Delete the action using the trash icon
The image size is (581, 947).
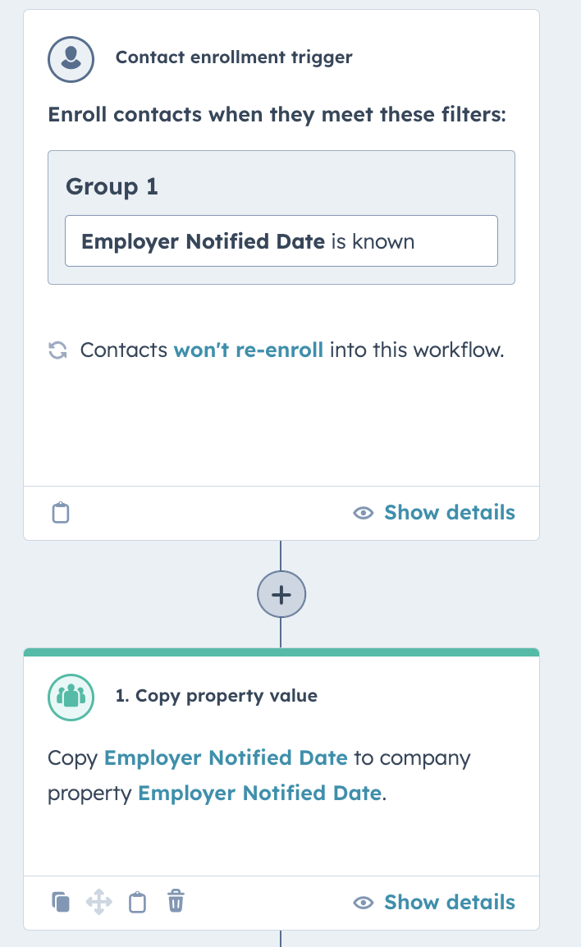[x=175, y=902]
